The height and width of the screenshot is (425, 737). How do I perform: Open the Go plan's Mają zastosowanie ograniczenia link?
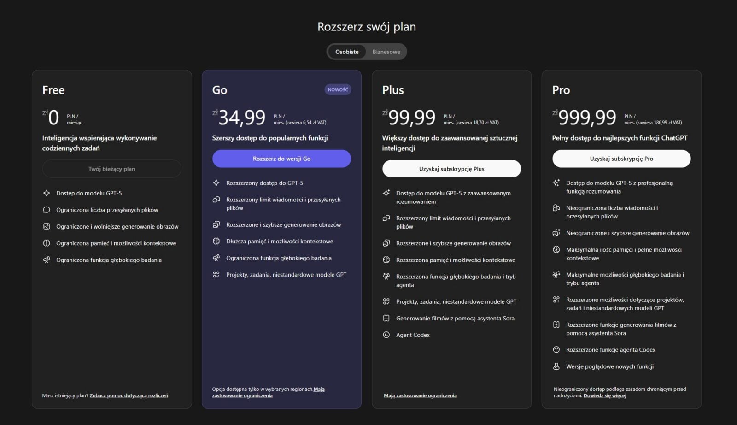(242, 395)
